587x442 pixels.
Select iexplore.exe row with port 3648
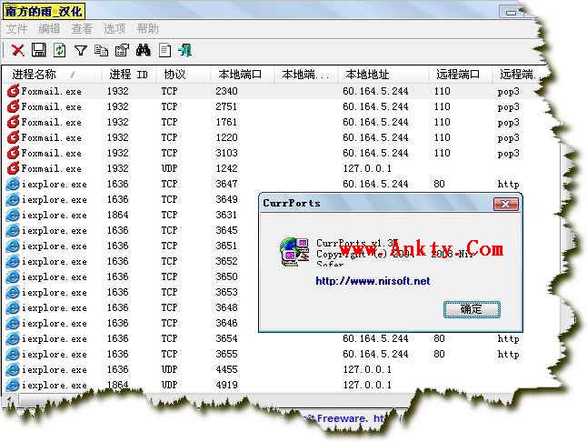point(131,307)
